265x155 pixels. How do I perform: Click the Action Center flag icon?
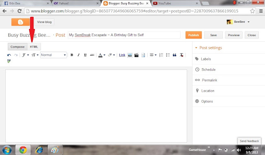[x=220, y=150]
